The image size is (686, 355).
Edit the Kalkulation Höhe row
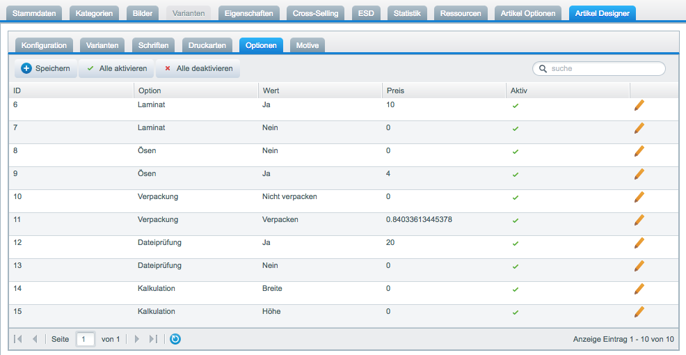pyautogui.click(x=639, y=312)
